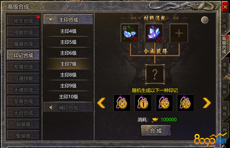Click the unknown result question mark slot

155,74
